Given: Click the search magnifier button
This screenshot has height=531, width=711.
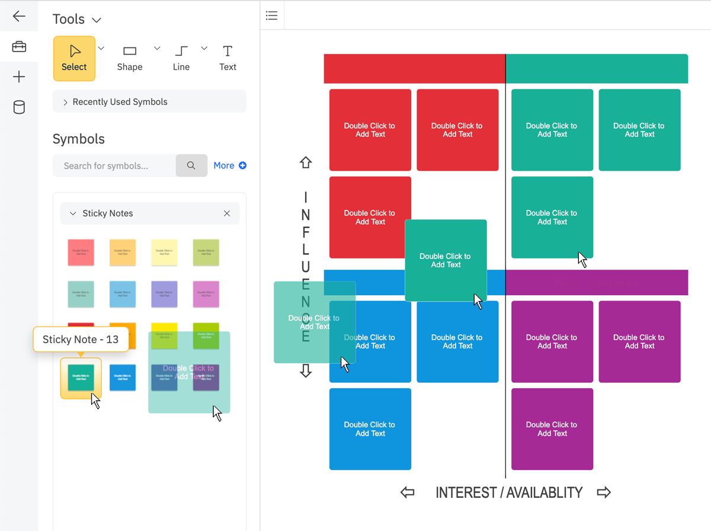Looking at the screenshot, I should 191,166.
